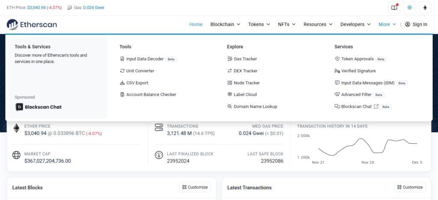
Task: Click the Input Data Messages chat icon
Action: point(337,83)
